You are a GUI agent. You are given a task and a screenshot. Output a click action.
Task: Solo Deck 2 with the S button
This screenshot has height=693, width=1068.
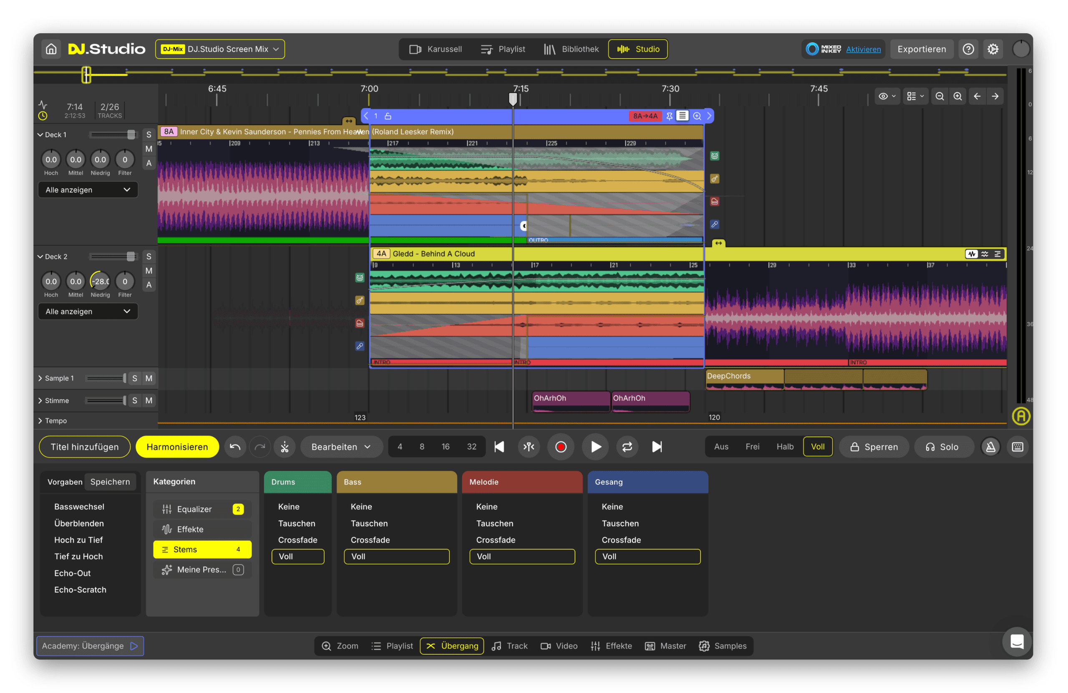[149, 256]
